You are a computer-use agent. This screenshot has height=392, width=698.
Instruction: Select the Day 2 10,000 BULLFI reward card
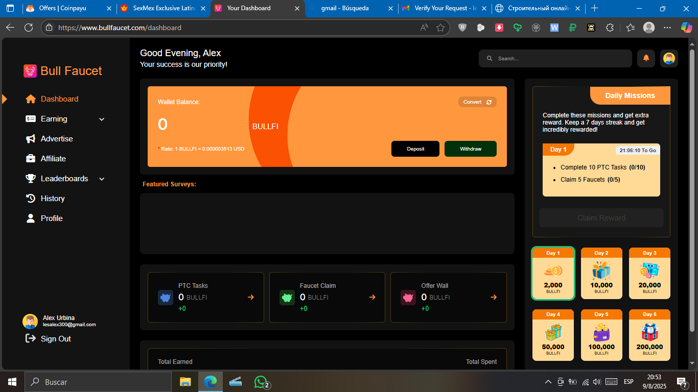tap(601, 273)
